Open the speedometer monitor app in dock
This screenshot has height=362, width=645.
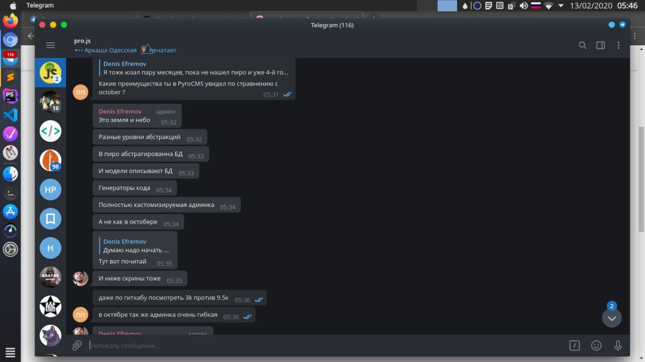click(x=10, y=230)
